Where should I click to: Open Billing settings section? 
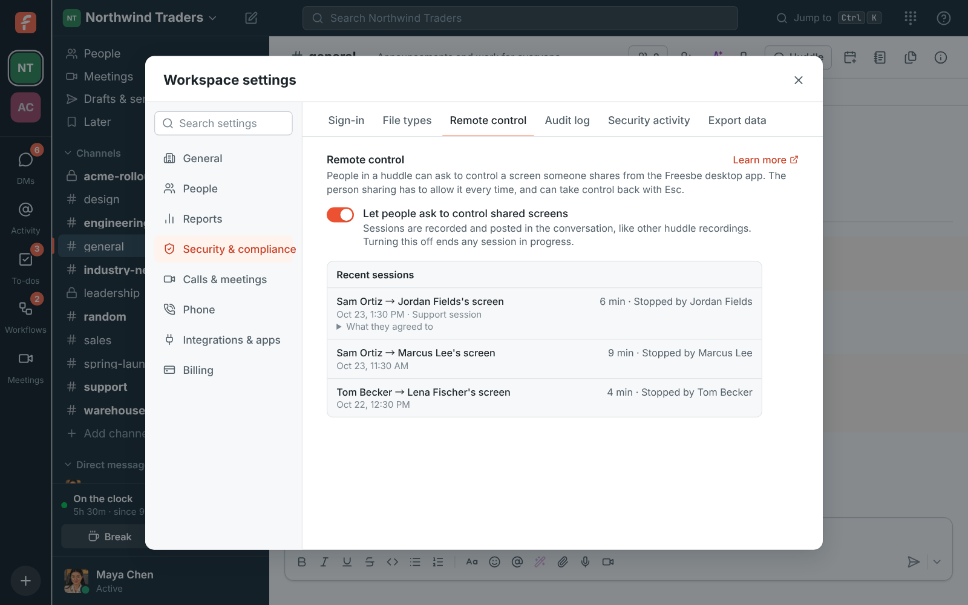click(x=224, y=370)
